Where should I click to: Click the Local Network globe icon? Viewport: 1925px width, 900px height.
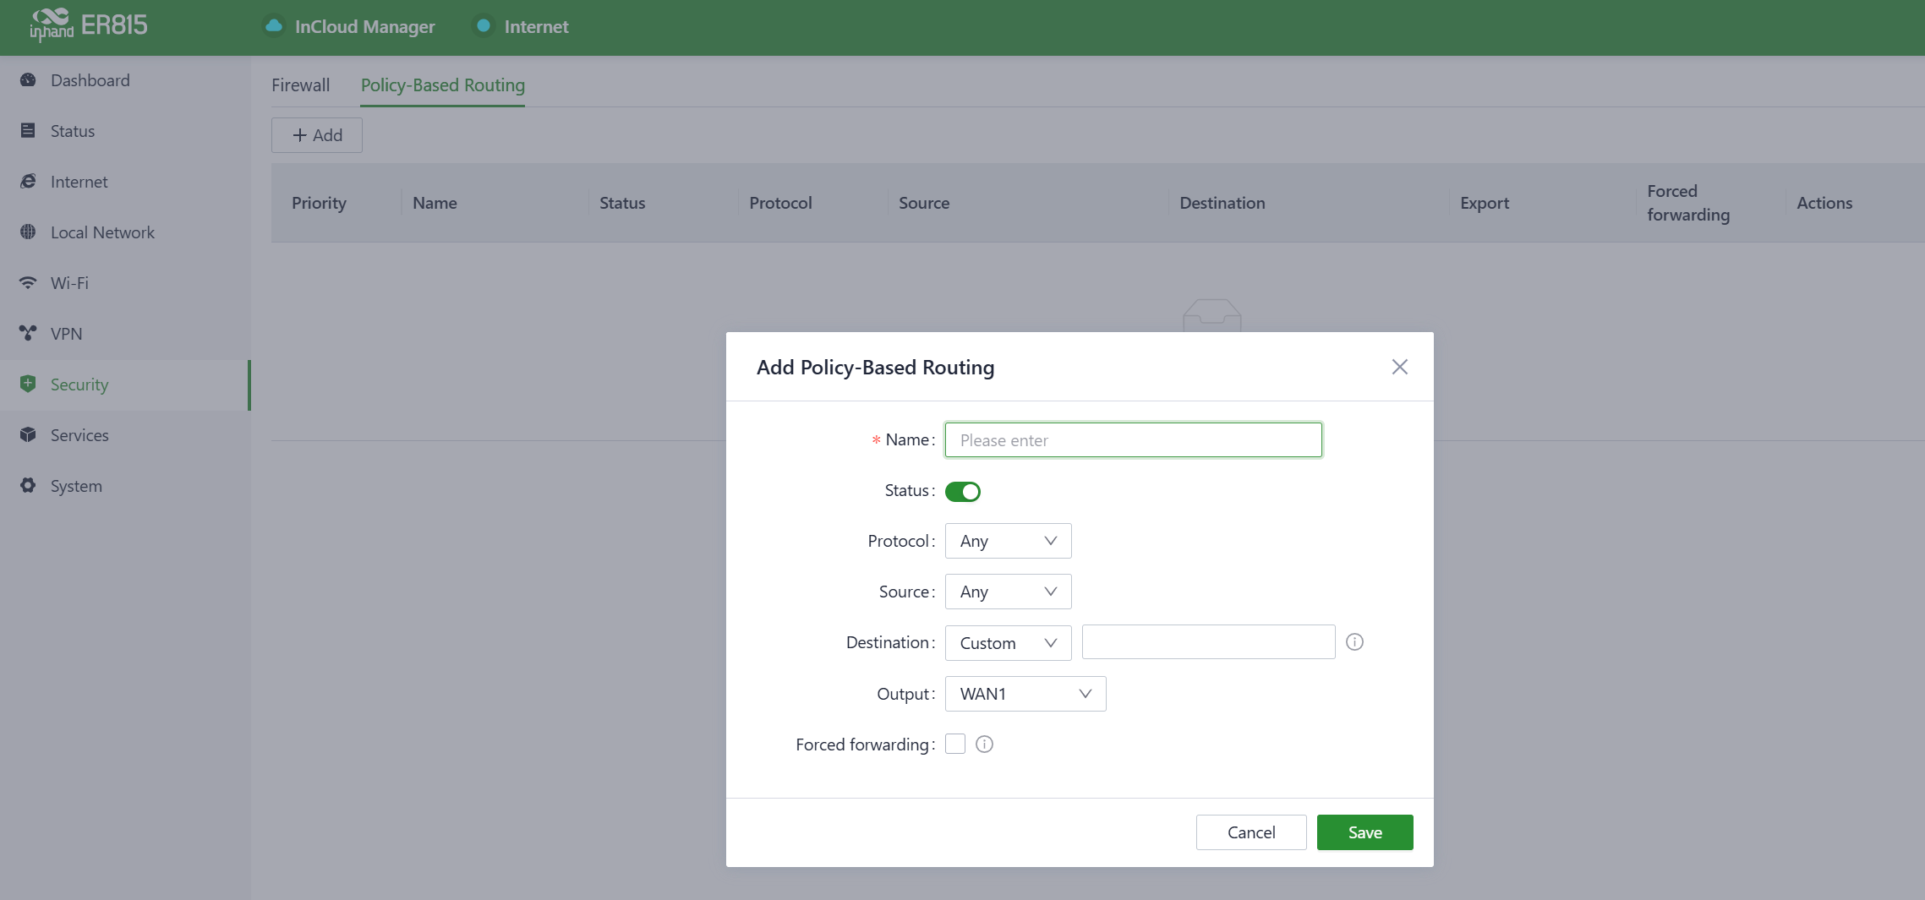[28, 232]
